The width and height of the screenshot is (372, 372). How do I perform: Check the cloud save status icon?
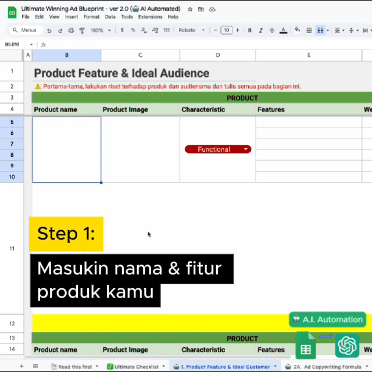click(x=212, y=9)
